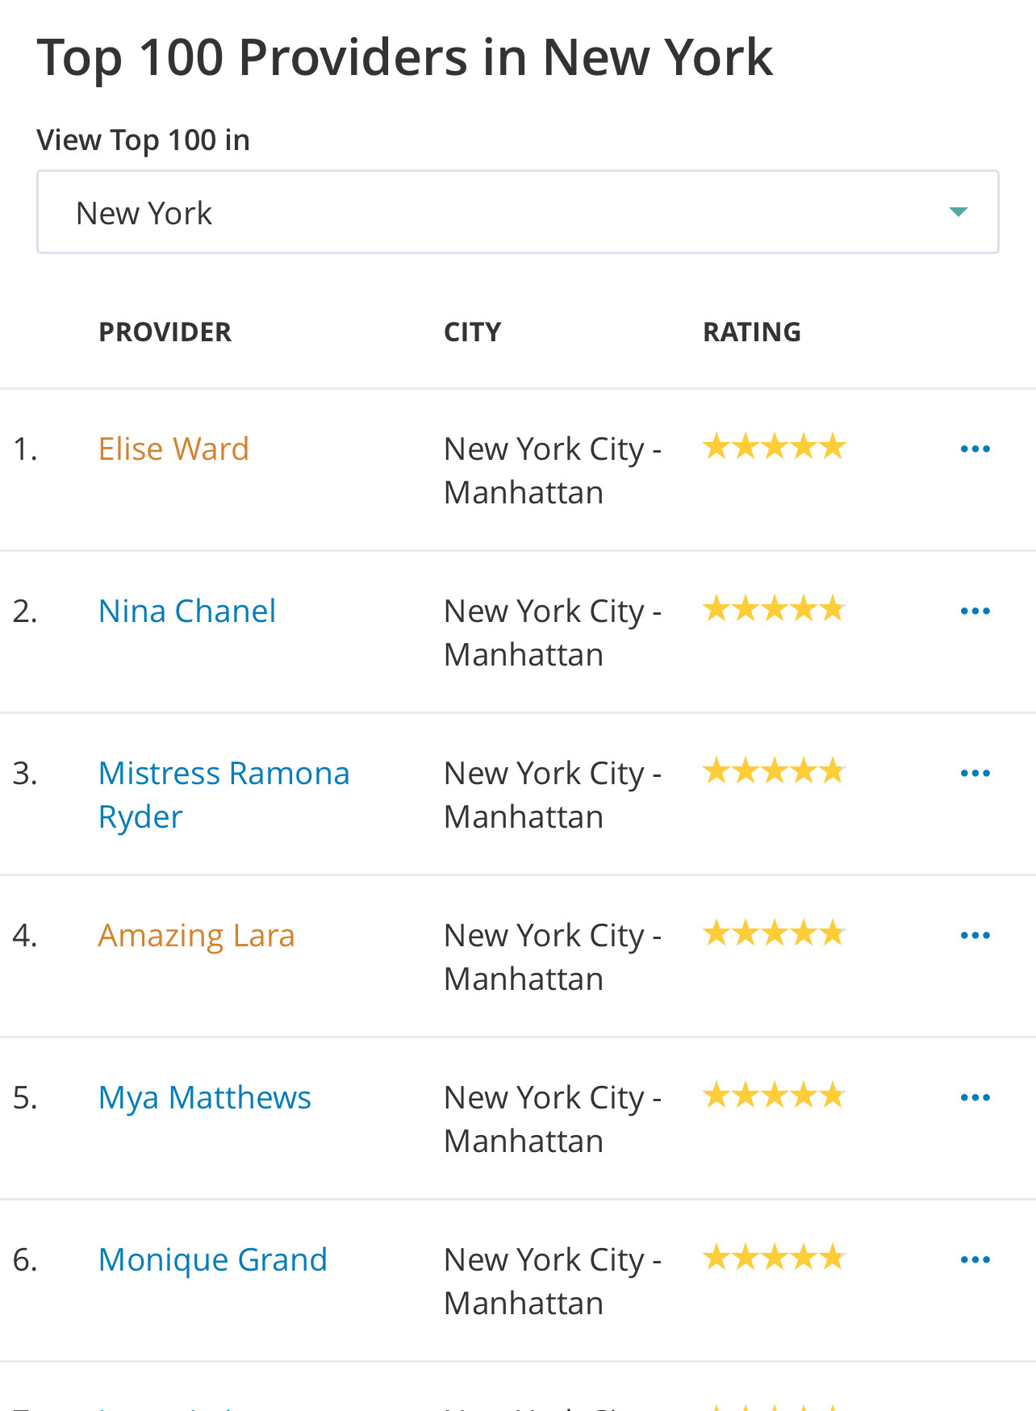
Task: Open more options for Mya Matthews
Action: click(975, 1097)
